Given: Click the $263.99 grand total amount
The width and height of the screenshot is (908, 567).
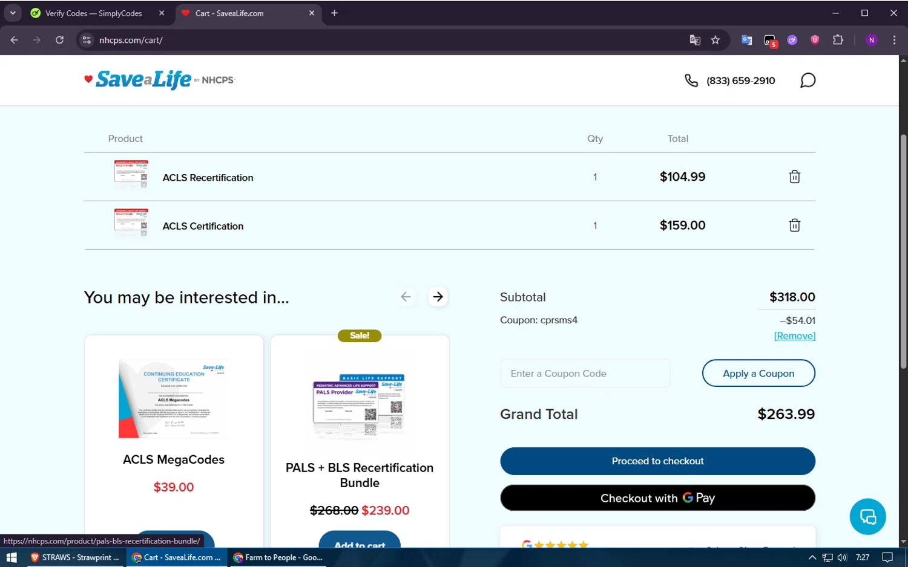Looking at the screenshot, I should click(x=786, y=414).
